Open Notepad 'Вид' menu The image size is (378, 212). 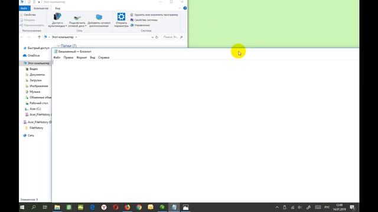pyautogui.click(x=93, y=58)
